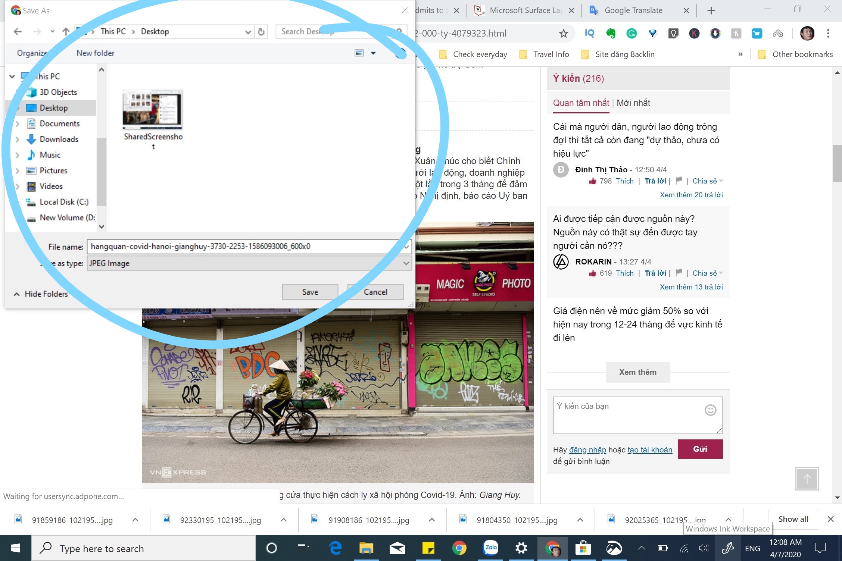Open the Chrome profile avatar
The image size is (842, 561).
coord(807,33)
